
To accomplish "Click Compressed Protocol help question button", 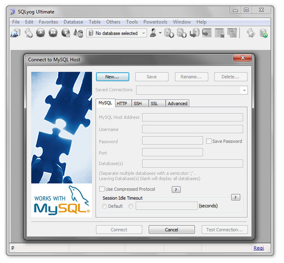I will pyautogui.click(x=176, y=189).
